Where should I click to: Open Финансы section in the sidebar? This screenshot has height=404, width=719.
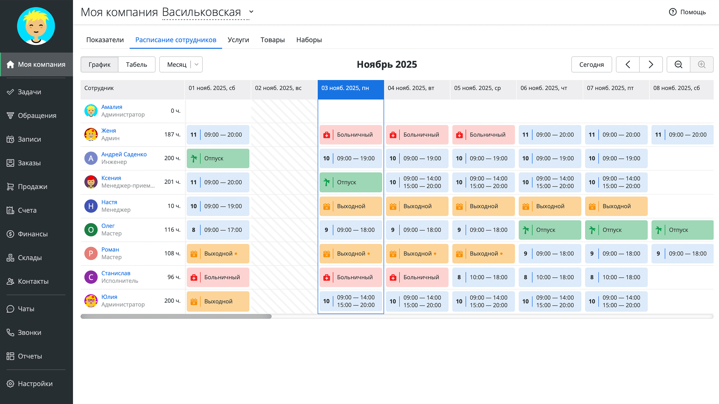pos(32,234)
